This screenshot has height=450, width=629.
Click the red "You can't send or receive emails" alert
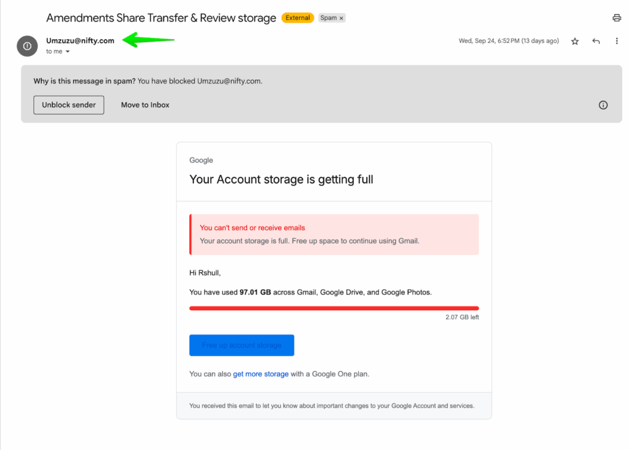click(x=252, y=228)
